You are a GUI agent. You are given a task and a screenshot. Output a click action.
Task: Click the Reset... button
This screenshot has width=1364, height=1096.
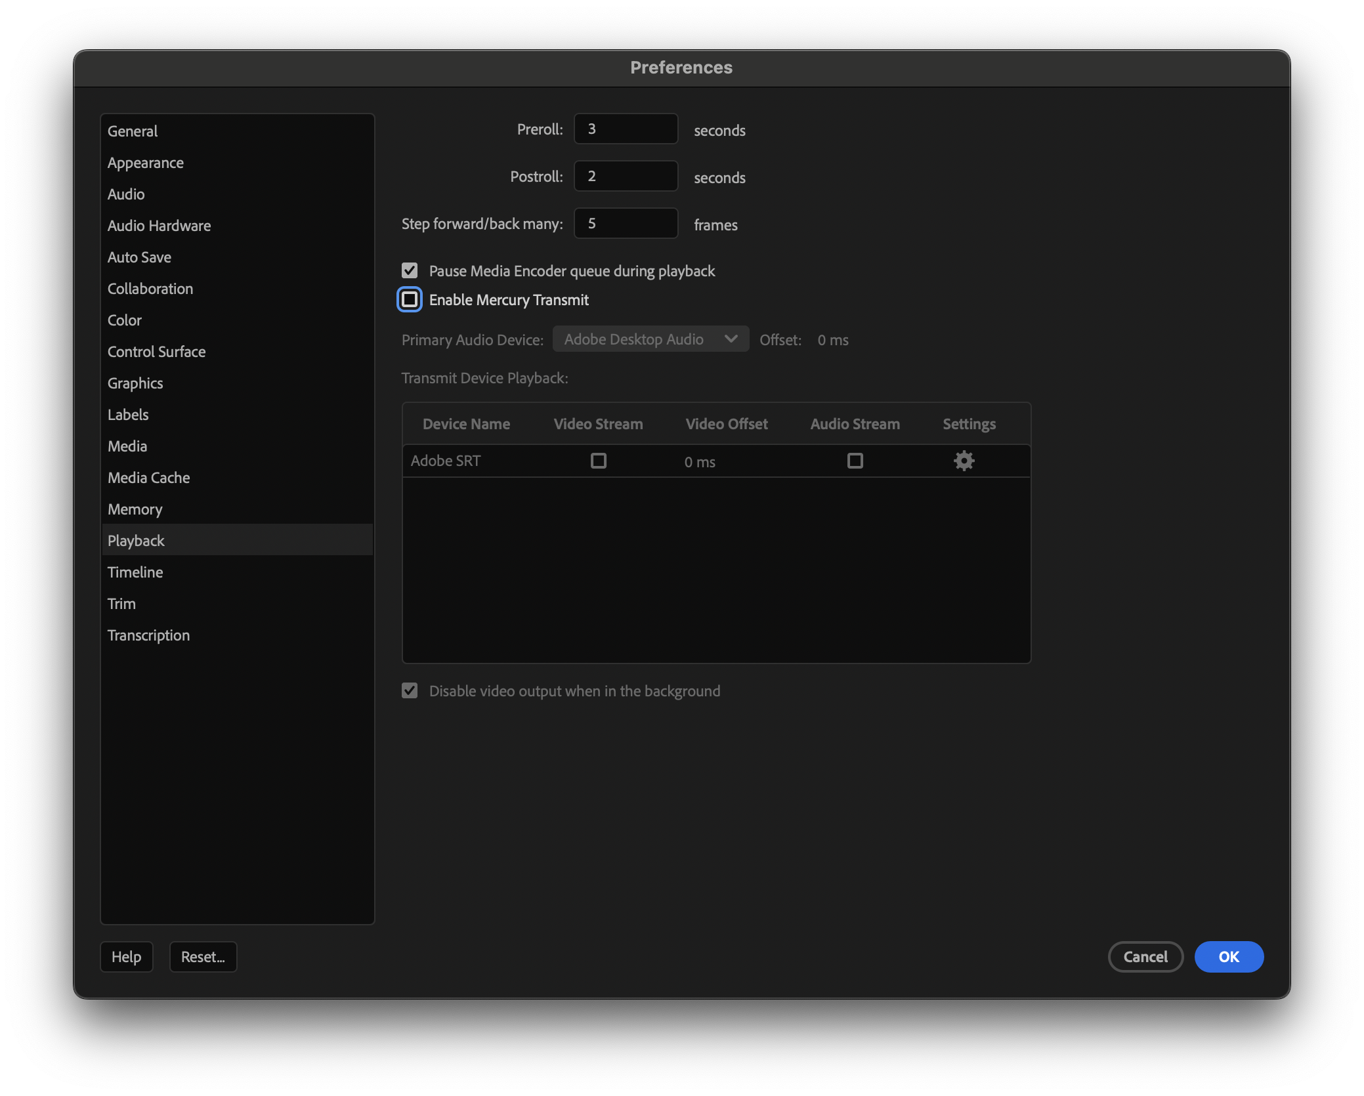[x=203, y=957]
